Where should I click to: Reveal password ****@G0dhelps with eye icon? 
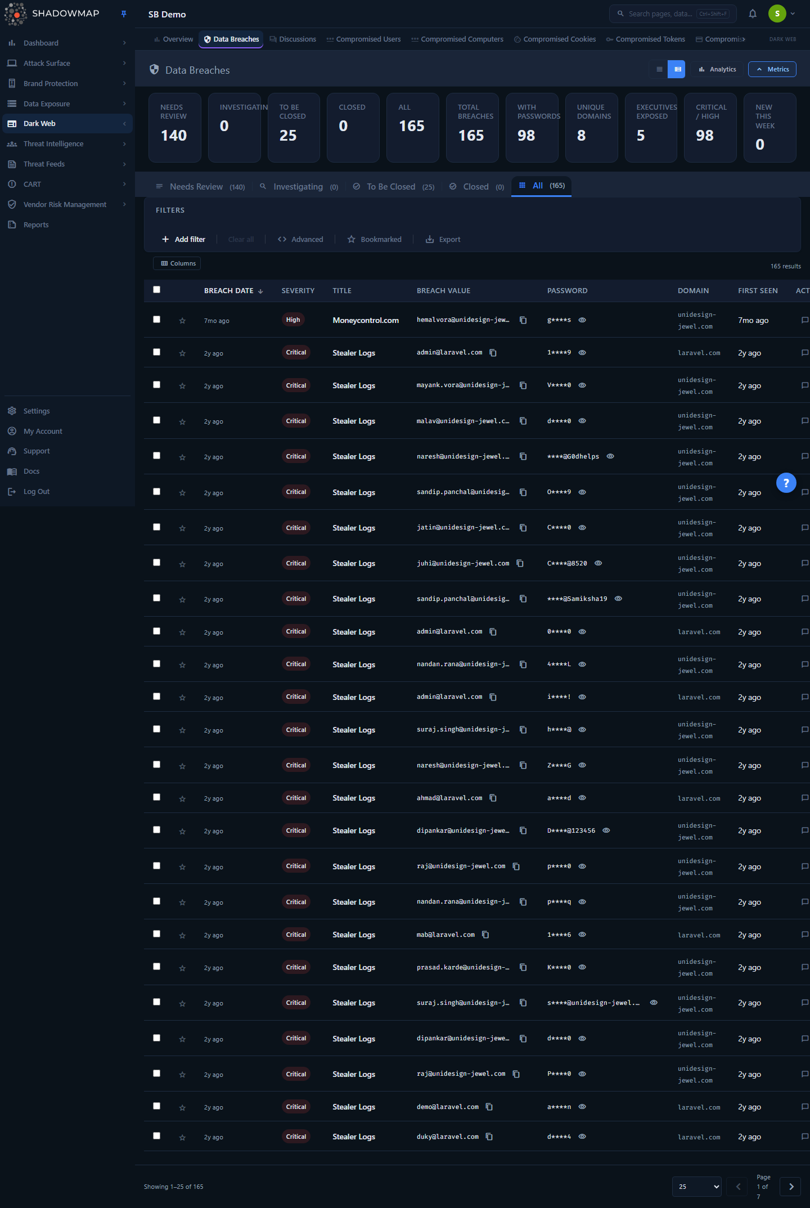611,456
